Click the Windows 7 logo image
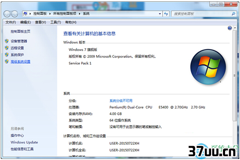The image size is (240, 160). [208, 67]
